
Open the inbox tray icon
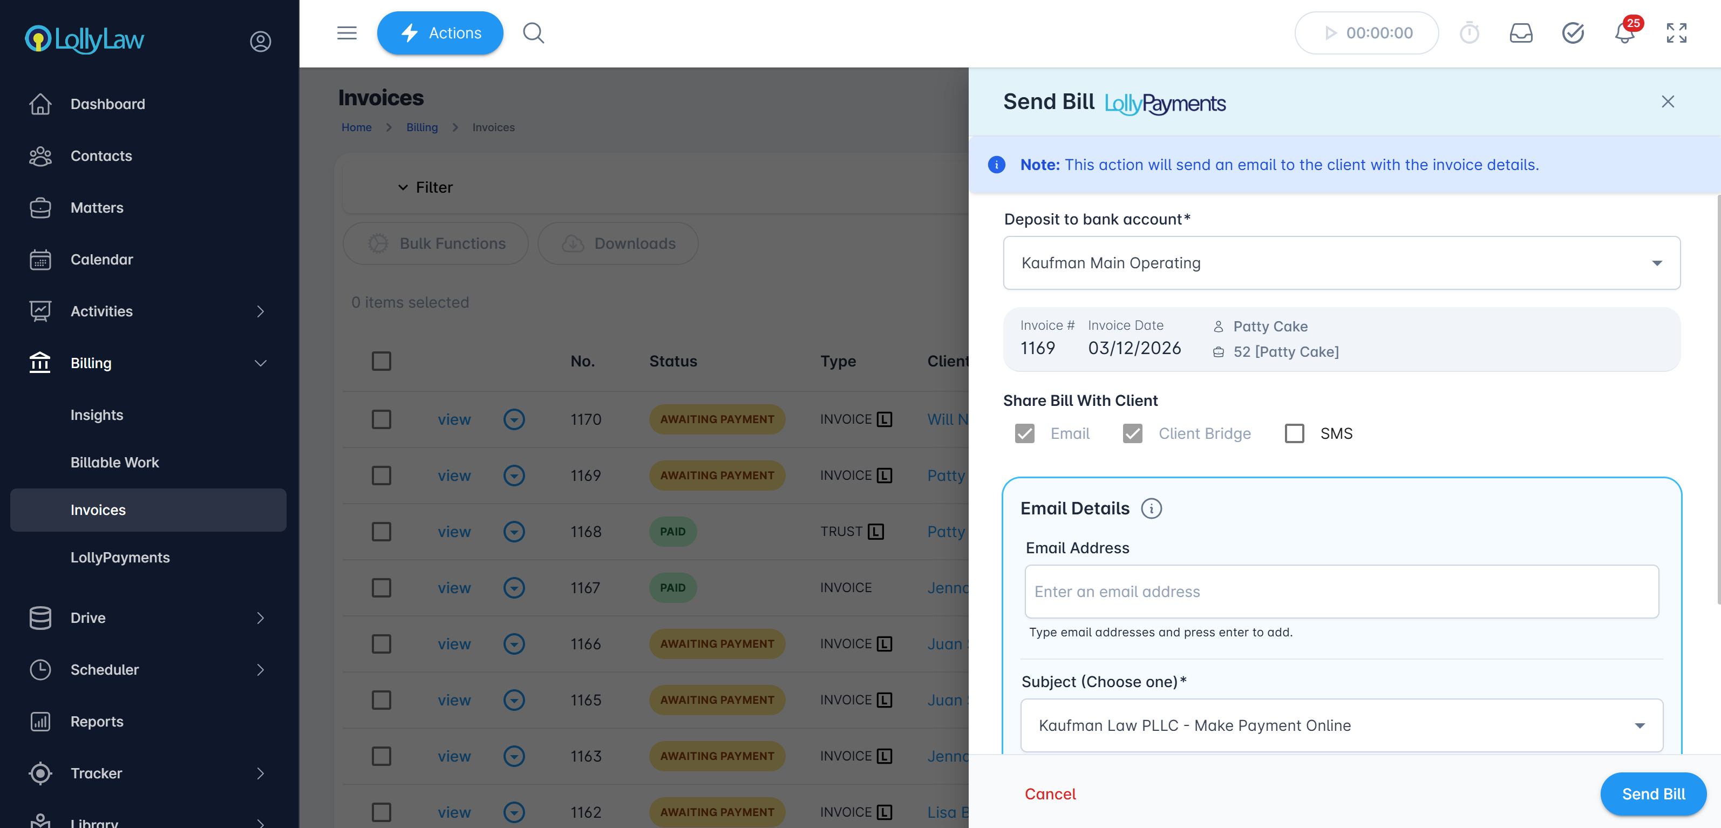point(1521,33)
